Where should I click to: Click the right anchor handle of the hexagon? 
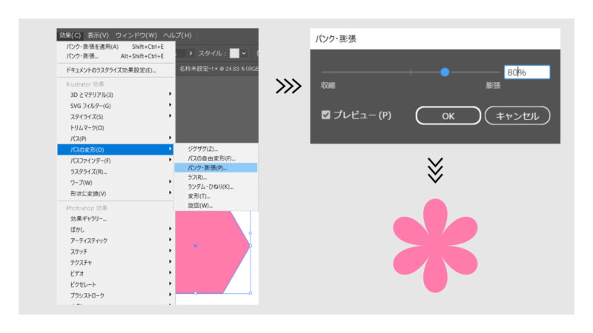[x=251, y=246]
